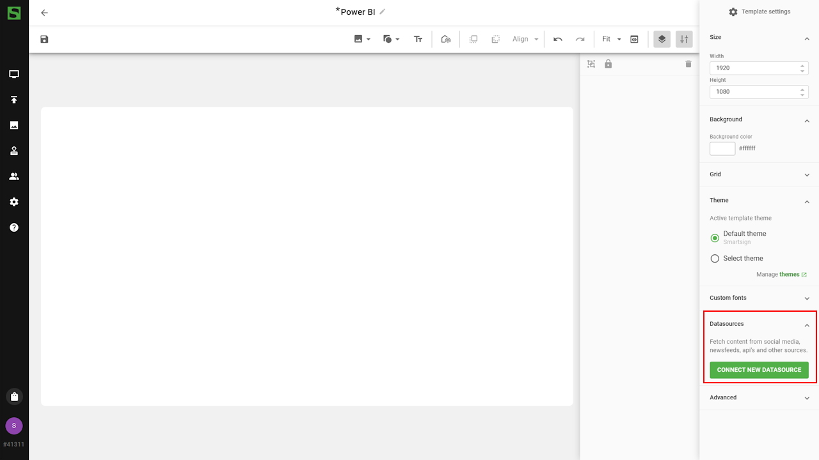Delete the selected layer with the trash icon
The image size is (819, 460).
(x=688, y=64)
